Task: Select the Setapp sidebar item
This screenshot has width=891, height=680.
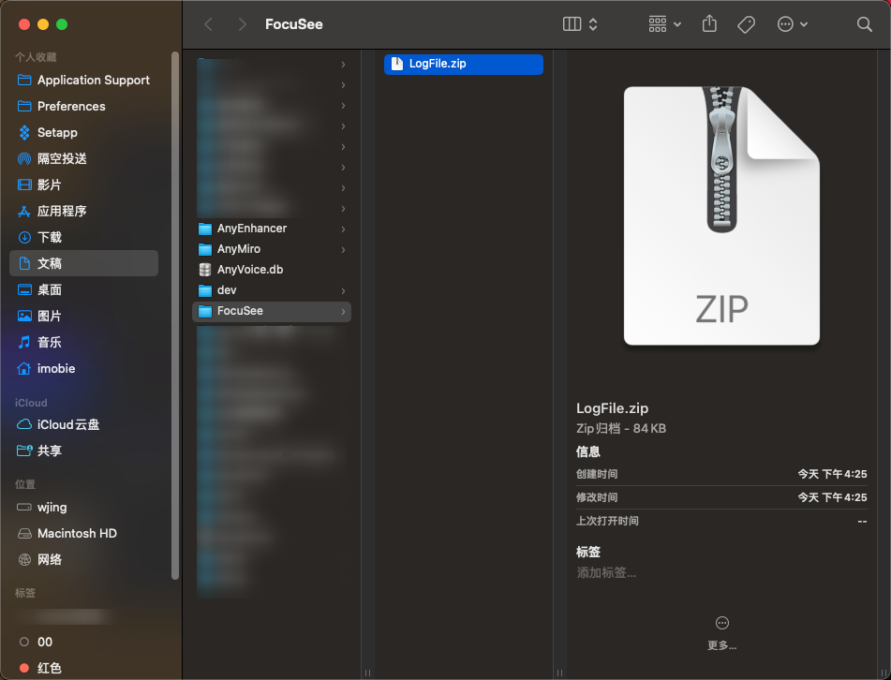Action: click(57, 132)
